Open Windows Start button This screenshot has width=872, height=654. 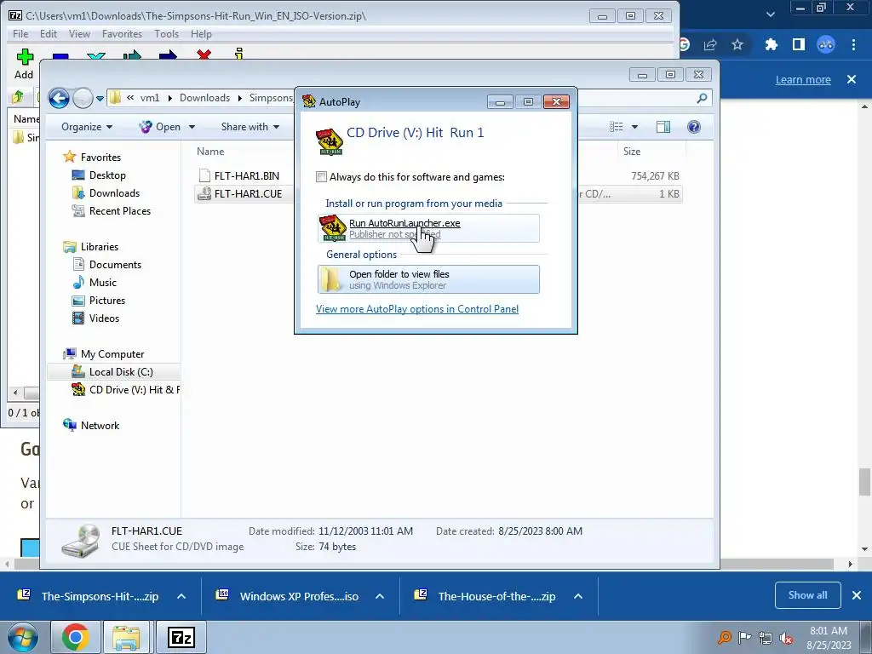(22, 637)
